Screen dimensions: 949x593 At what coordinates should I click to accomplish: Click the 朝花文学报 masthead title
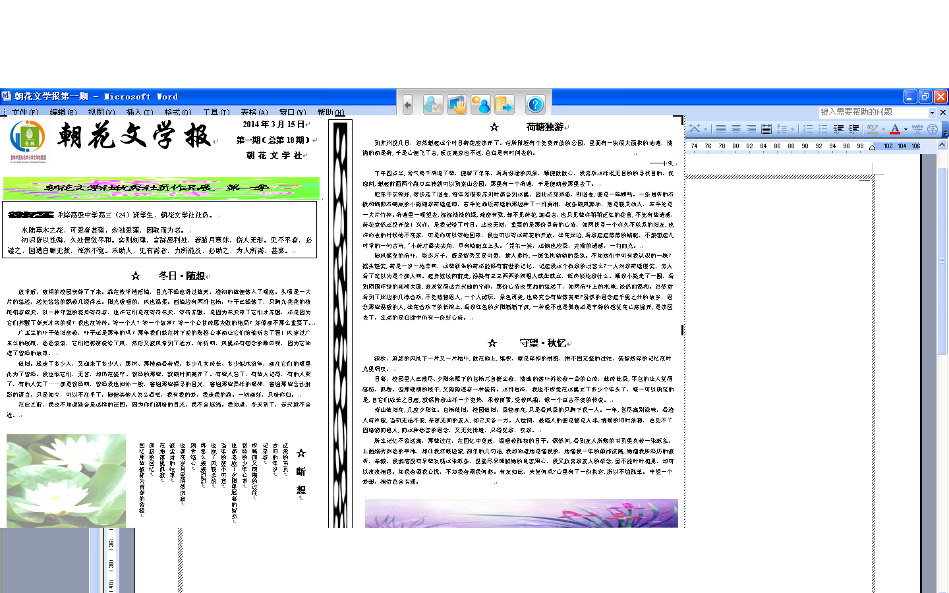tap(134, 136)
